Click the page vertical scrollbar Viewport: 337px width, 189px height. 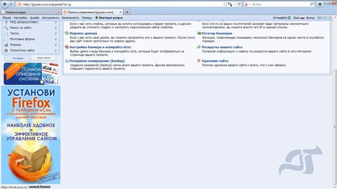pos(335,127)
